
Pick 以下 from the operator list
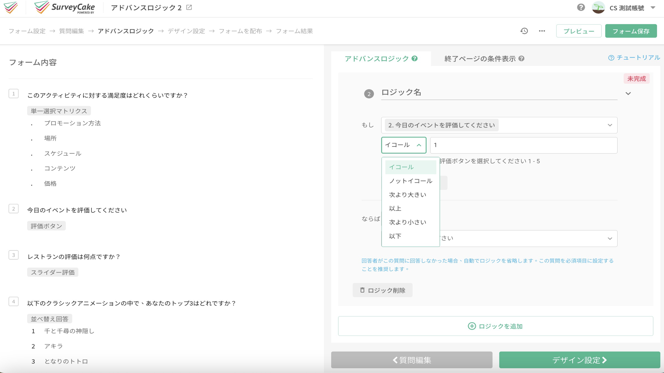coord(395,236)
